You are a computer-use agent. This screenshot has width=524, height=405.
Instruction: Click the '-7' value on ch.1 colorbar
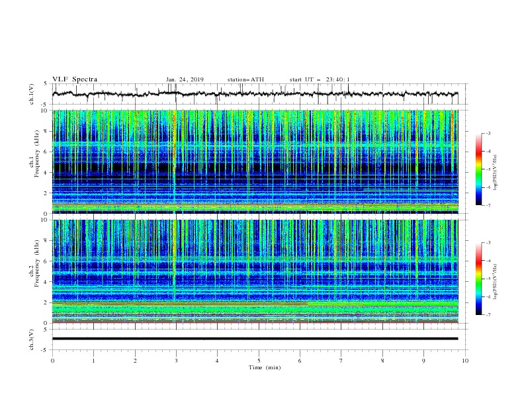tap(488, 205)
